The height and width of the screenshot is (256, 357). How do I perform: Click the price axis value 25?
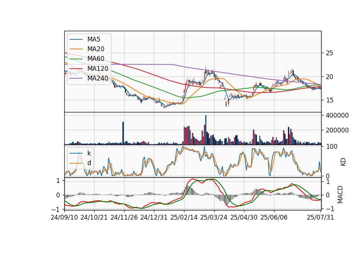pyautogui.click(x=329, y=53)
